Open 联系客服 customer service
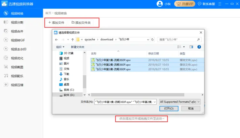This screenshot has width=240, height=138. (x=206, y=4)
